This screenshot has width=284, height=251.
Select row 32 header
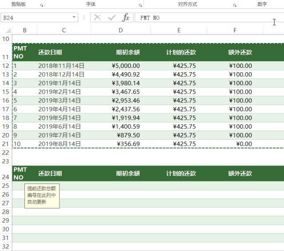[x=6, y=247]
